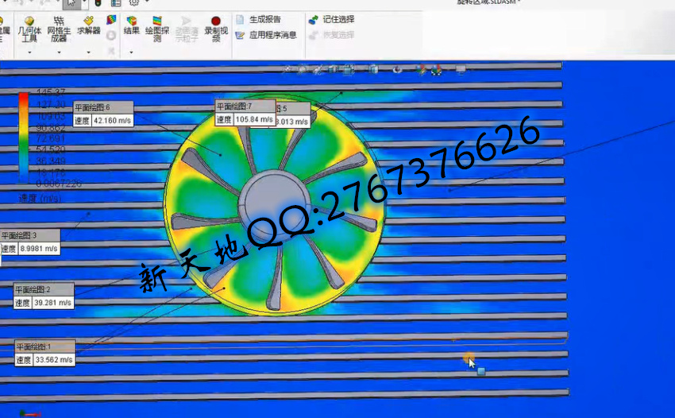
Task: Select the 绘图探测 plot probe tool
Action: pyautogui.click(x=157, y=29)
